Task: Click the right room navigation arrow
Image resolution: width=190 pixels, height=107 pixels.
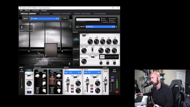Action: coord(62,51)
